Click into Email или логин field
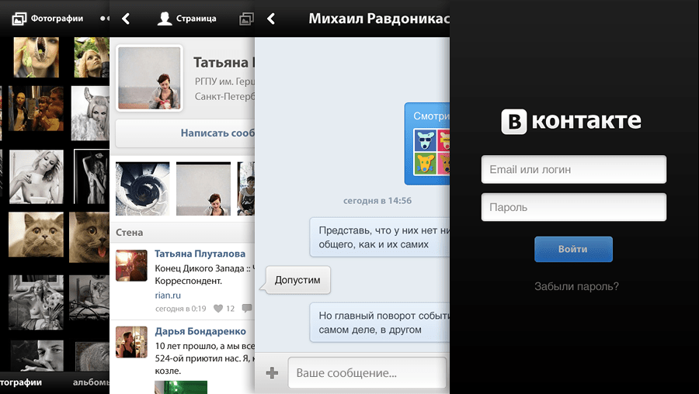 [574, 169]
